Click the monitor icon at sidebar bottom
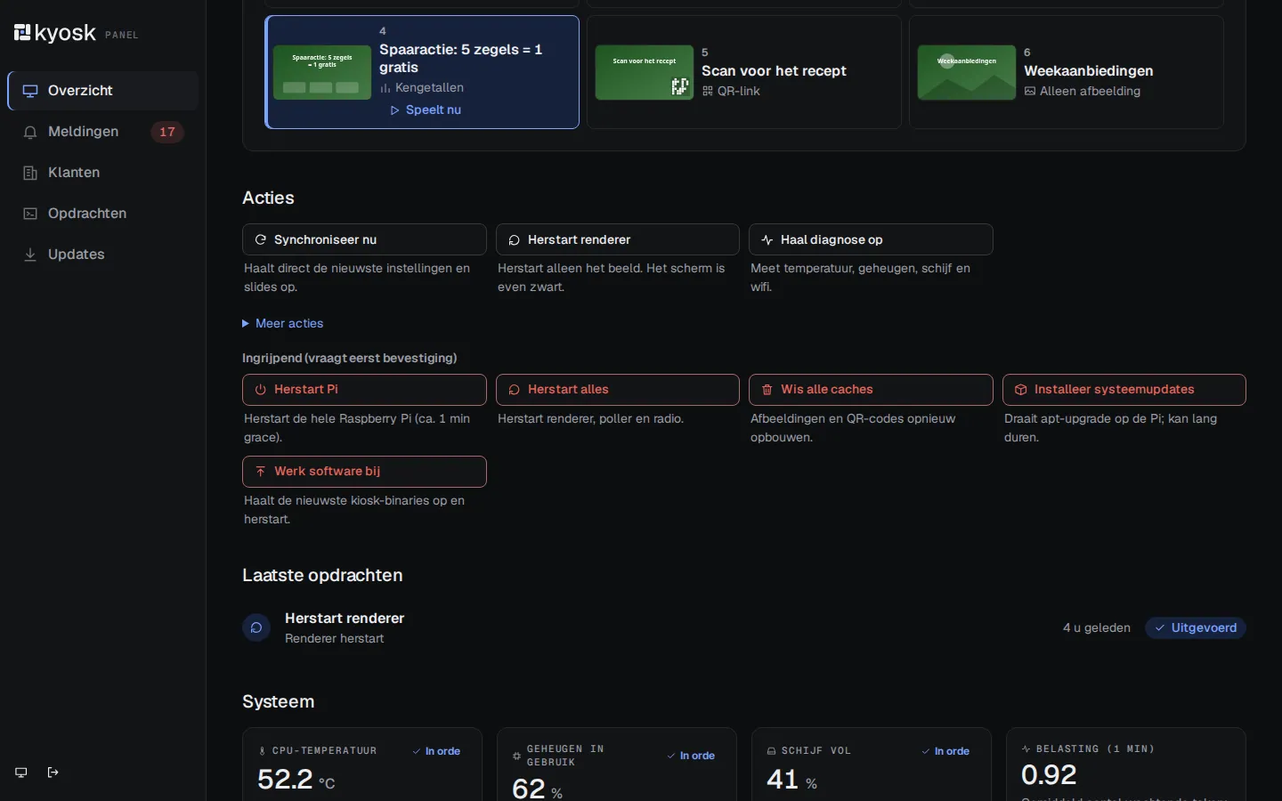This screenshot has width=1282, height=801. (21, 773)
